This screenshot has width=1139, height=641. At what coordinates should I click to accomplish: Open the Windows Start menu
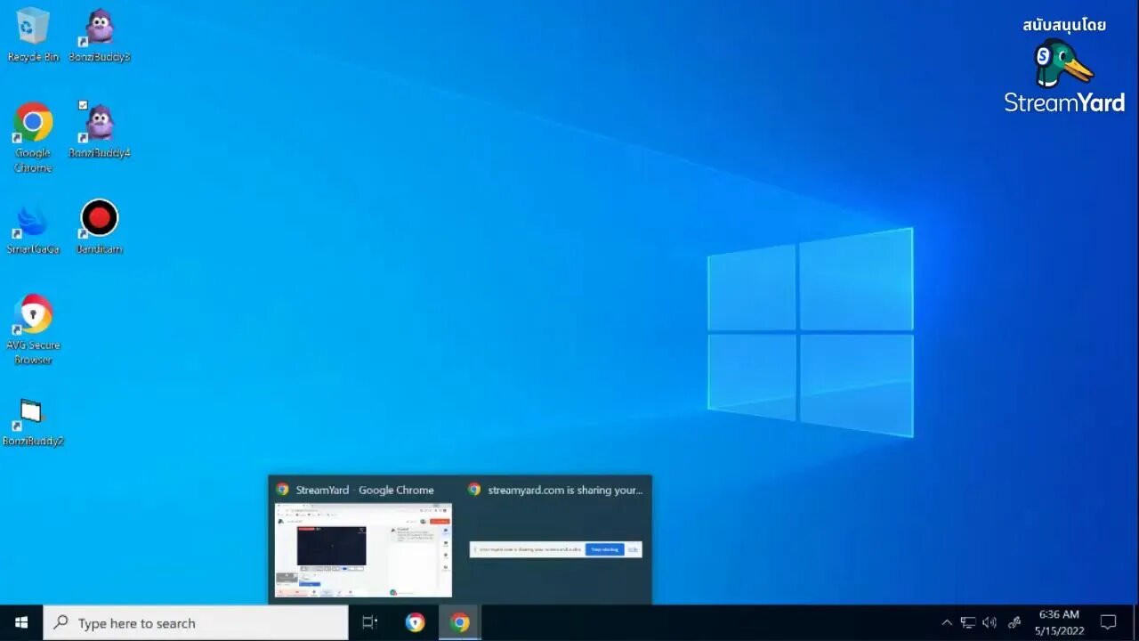click(x=21, y=623)
